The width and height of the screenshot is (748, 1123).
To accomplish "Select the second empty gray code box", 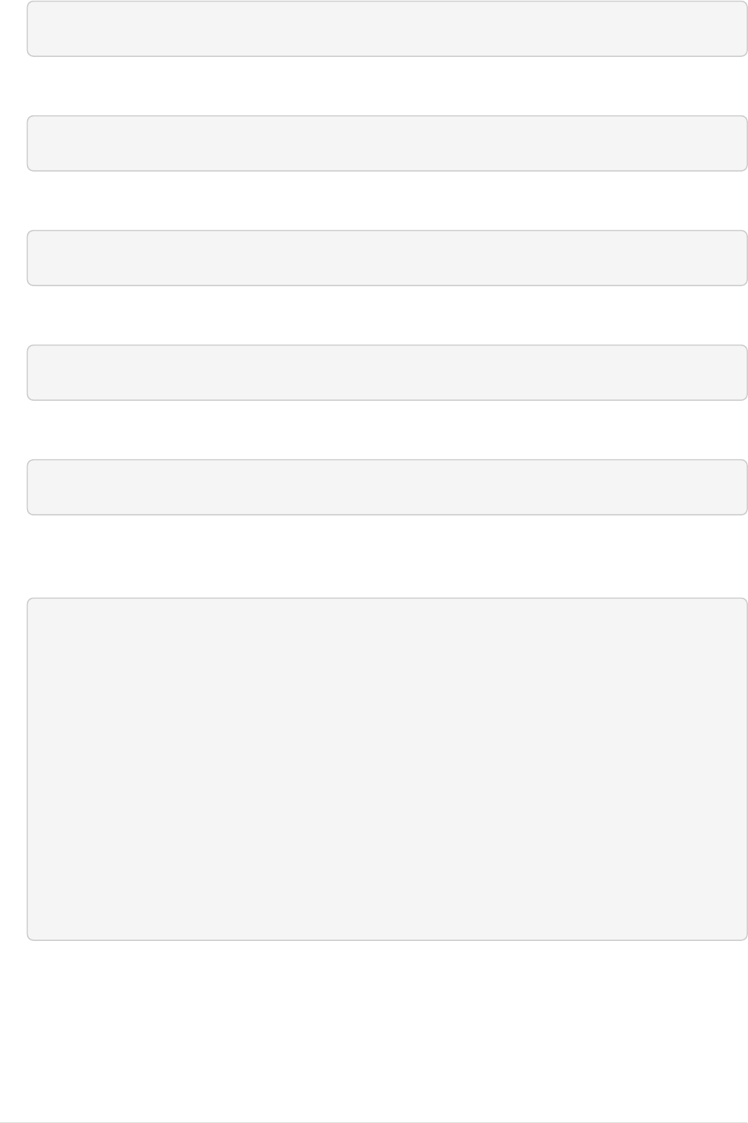I will coord(387,143).
